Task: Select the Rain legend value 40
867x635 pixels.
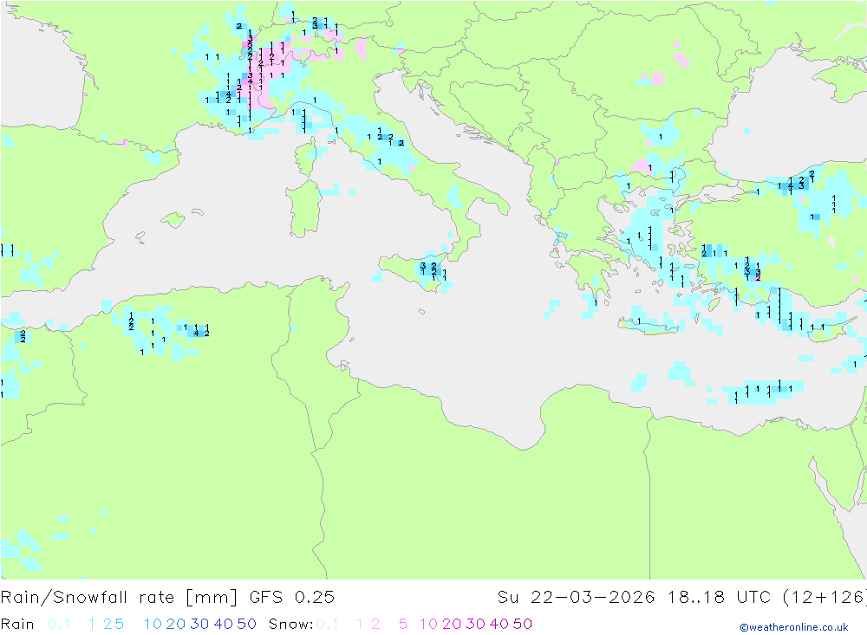Action: click(224, 624)
